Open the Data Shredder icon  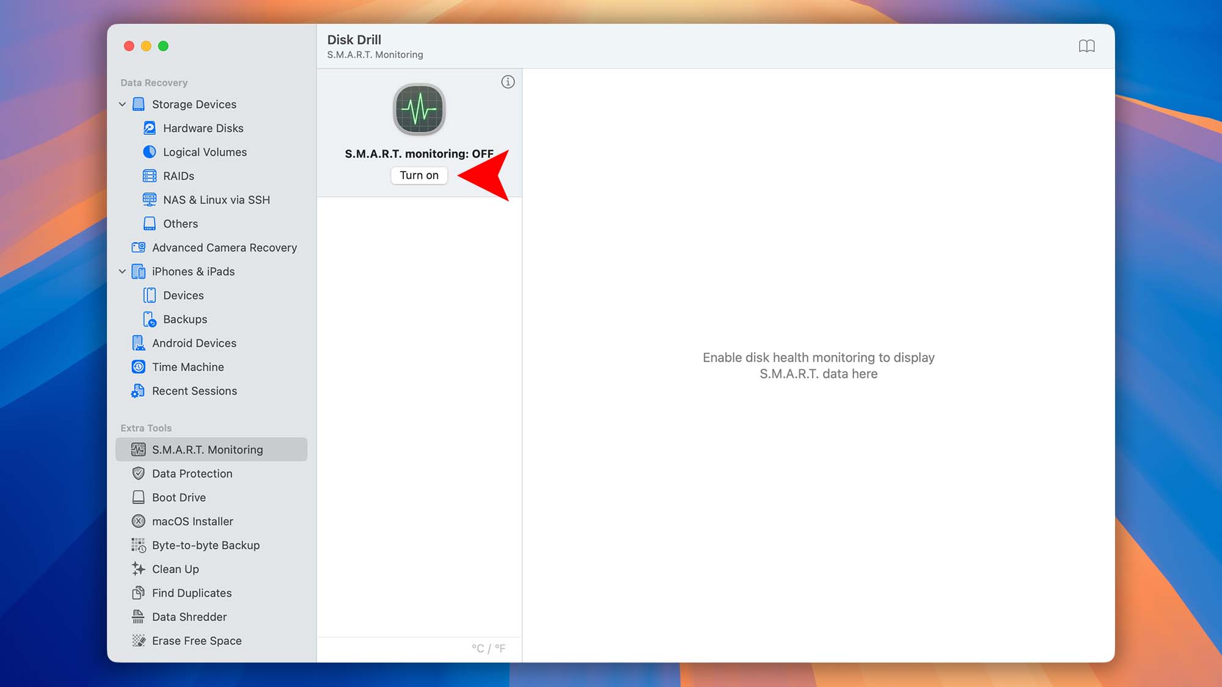click(138, 617)
